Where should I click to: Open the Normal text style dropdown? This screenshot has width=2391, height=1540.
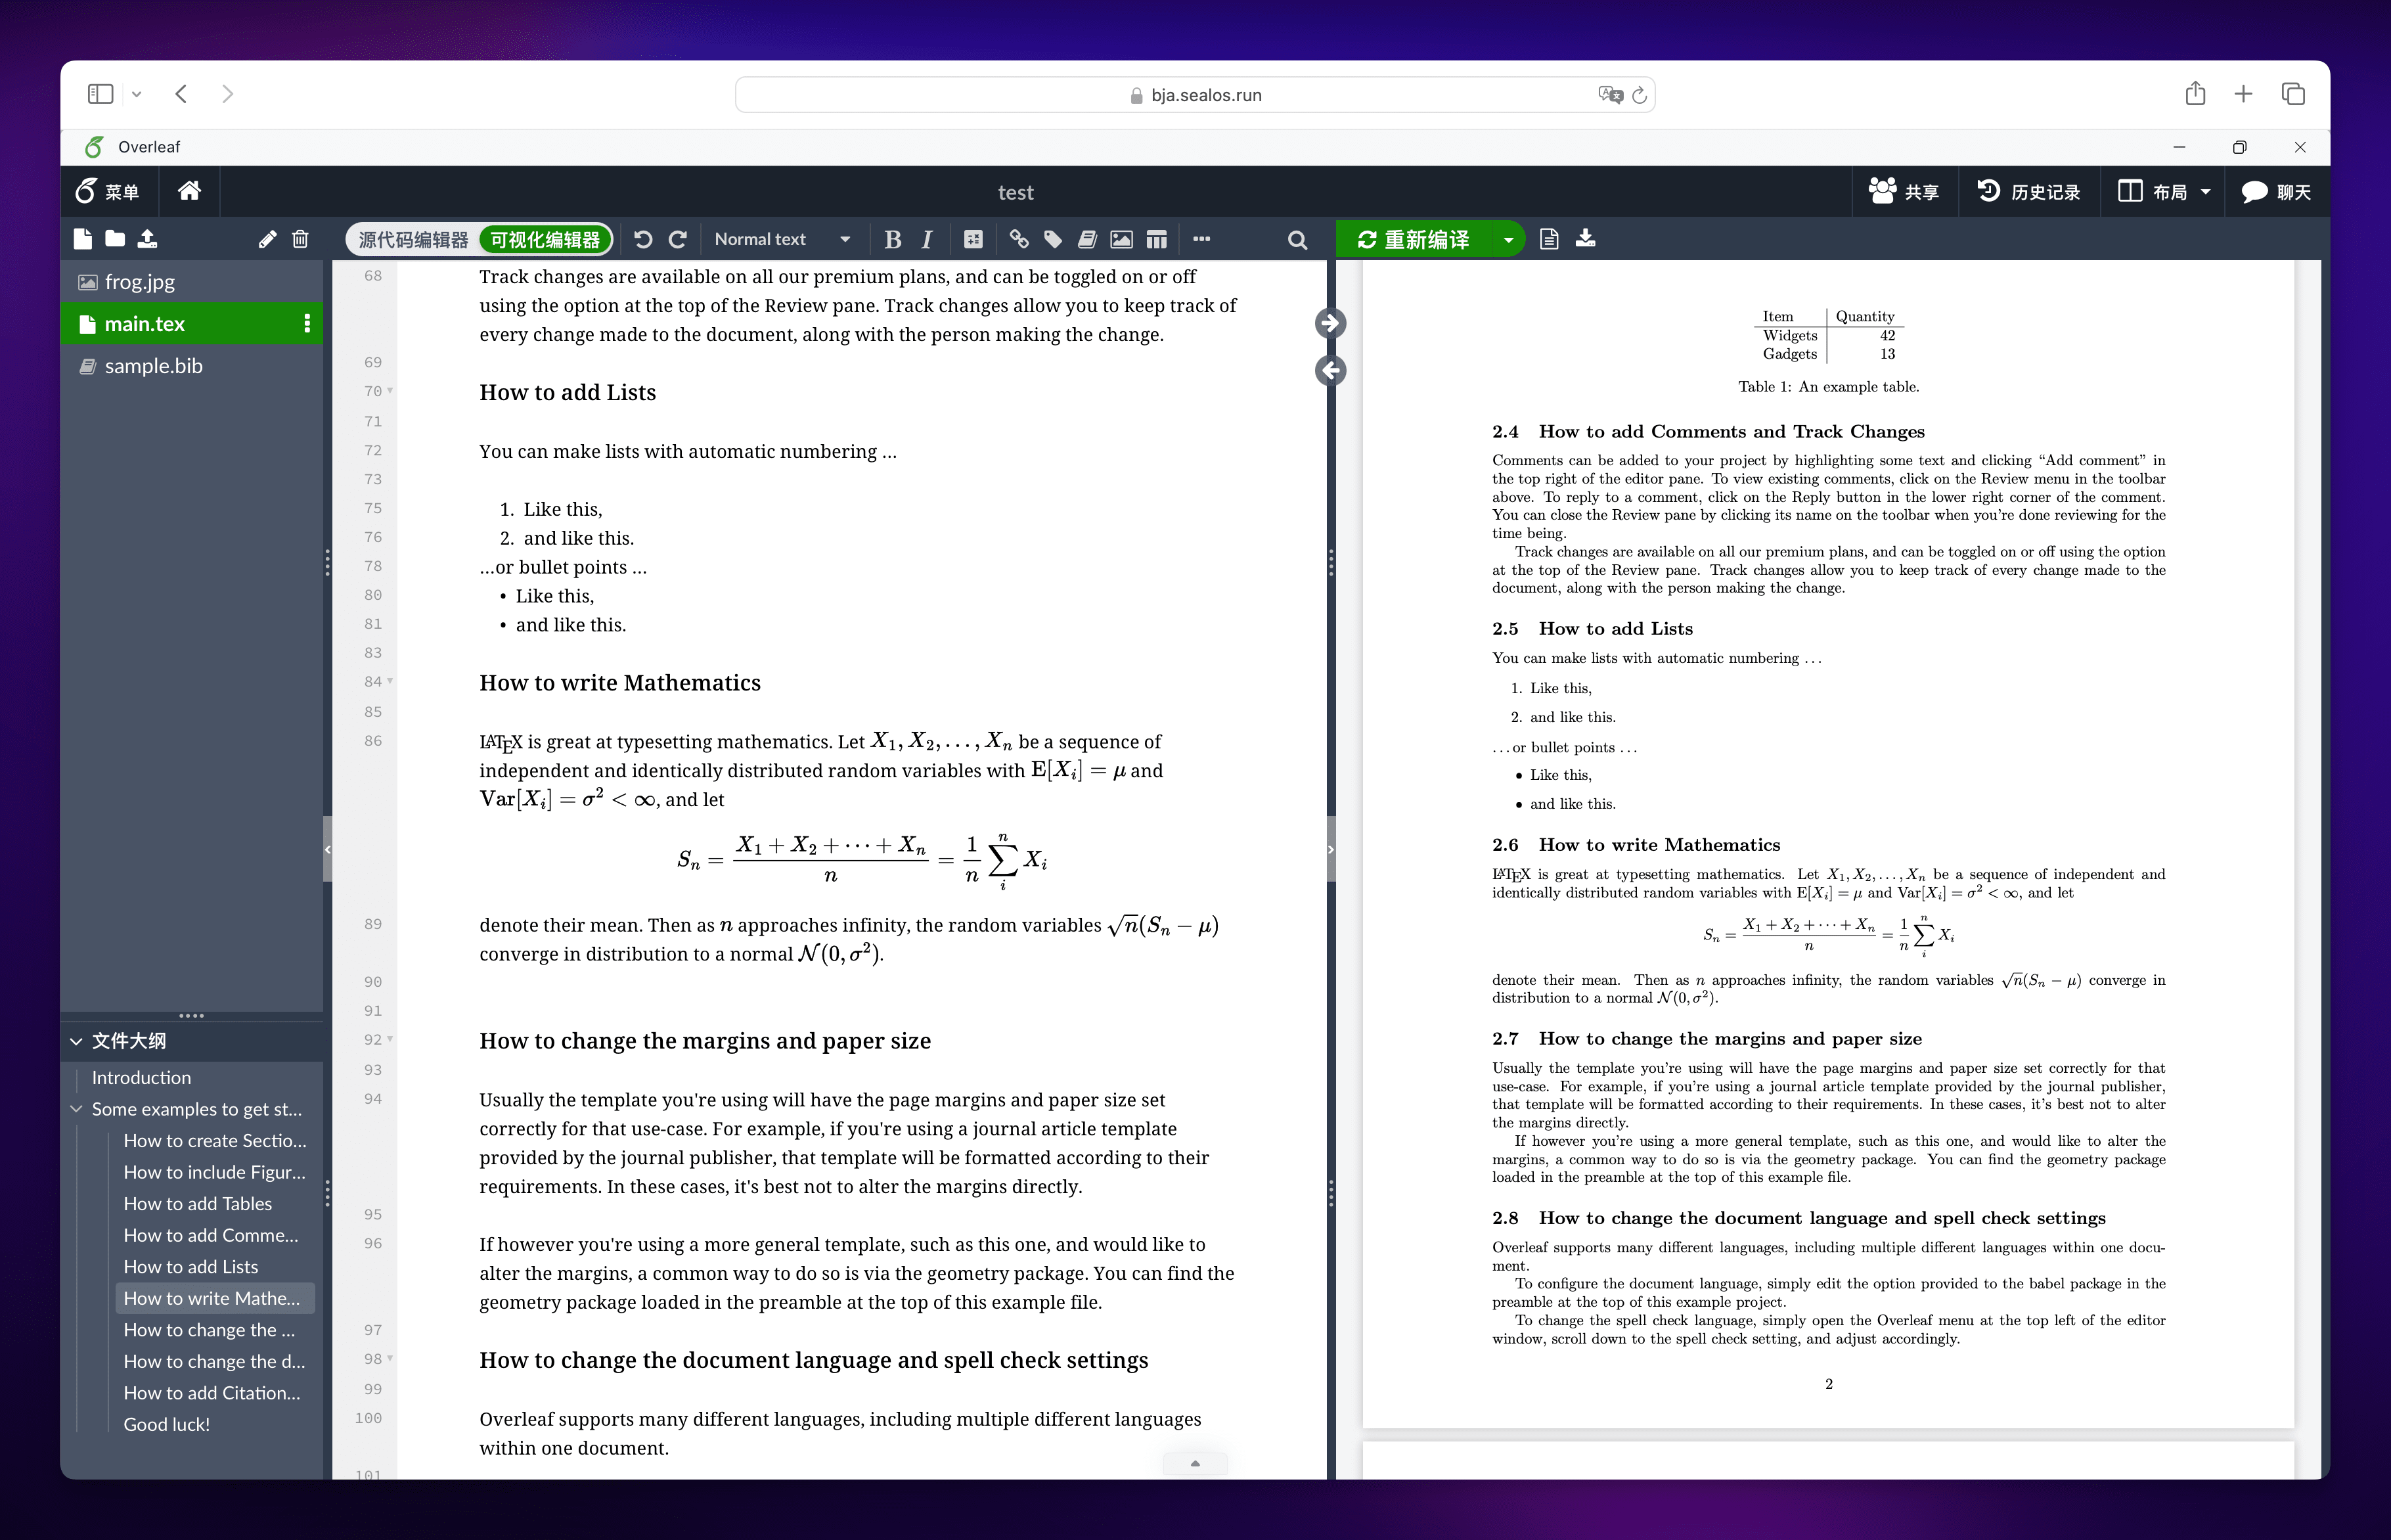[x=782, y=239]
